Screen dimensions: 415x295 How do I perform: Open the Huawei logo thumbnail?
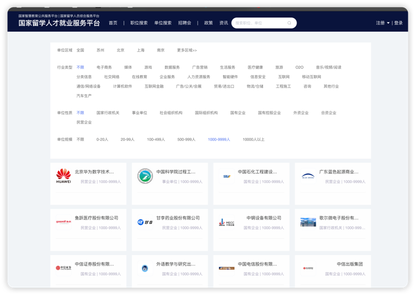click(x=63, y=176)
